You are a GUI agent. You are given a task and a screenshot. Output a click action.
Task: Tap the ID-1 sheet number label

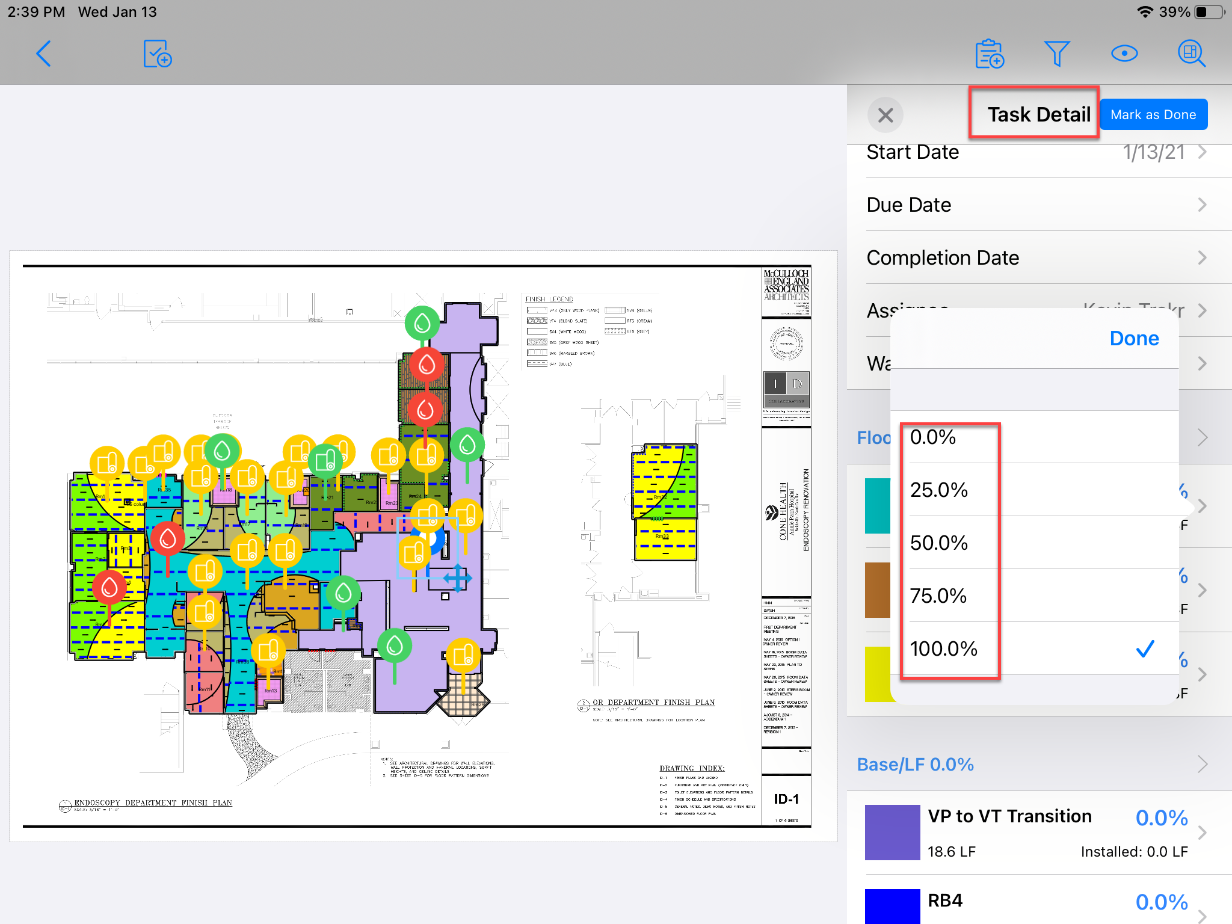(786, 799)
